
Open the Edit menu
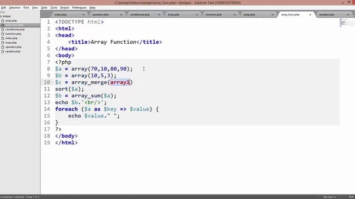tap(4, 8)
